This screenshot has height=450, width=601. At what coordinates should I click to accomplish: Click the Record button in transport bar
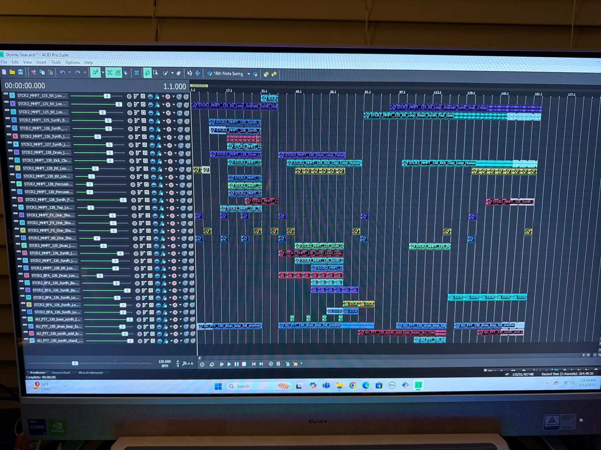tap(202, 364)
